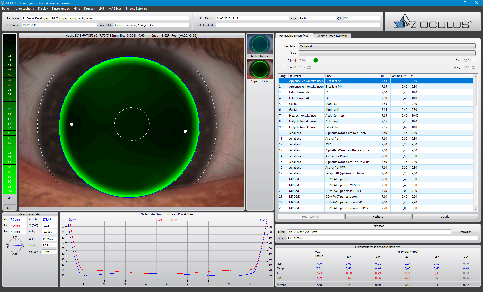This screenshot has height=292, width=483.
Task: Select the Hecht BIAS-F thumbnail
Action: pyautogui.click(x=260, y=46)
